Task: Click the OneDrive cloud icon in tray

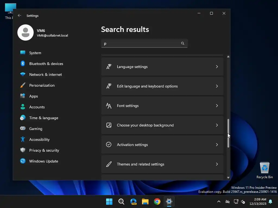Action: (x=228, y=201)
